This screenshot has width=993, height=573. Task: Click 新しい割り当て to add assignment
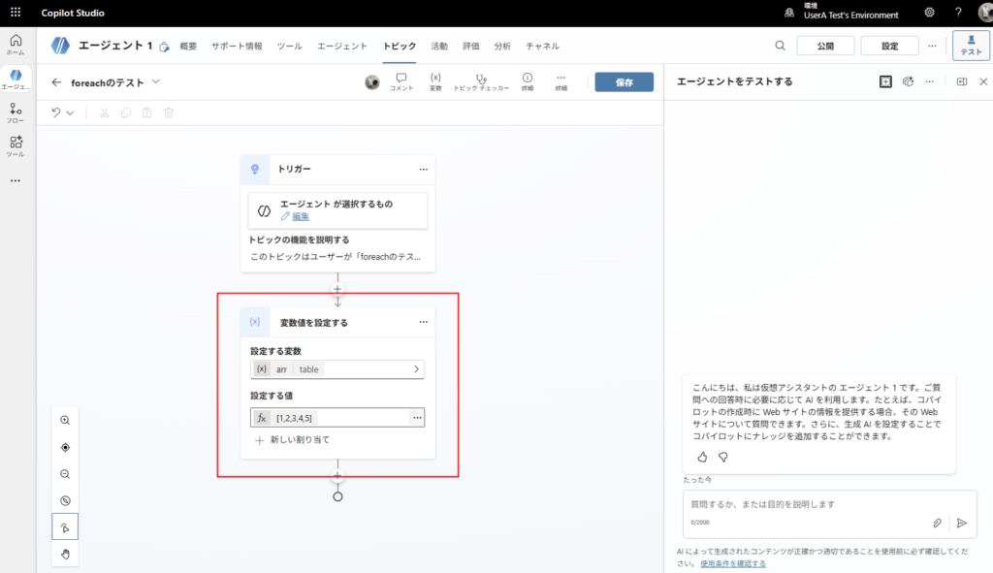tap(299, 440)
